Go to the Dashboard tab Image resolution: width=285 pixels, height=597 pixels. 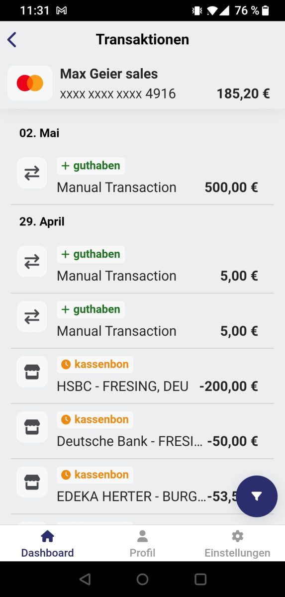click(47, 543)
